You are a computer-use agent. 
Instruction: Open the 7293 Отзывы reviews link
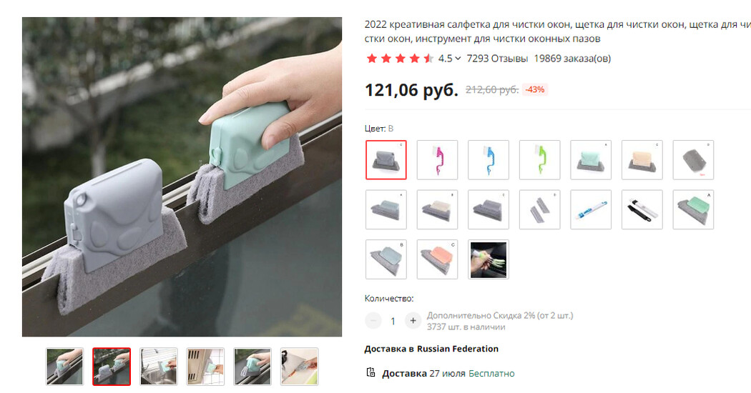(497, 59)
